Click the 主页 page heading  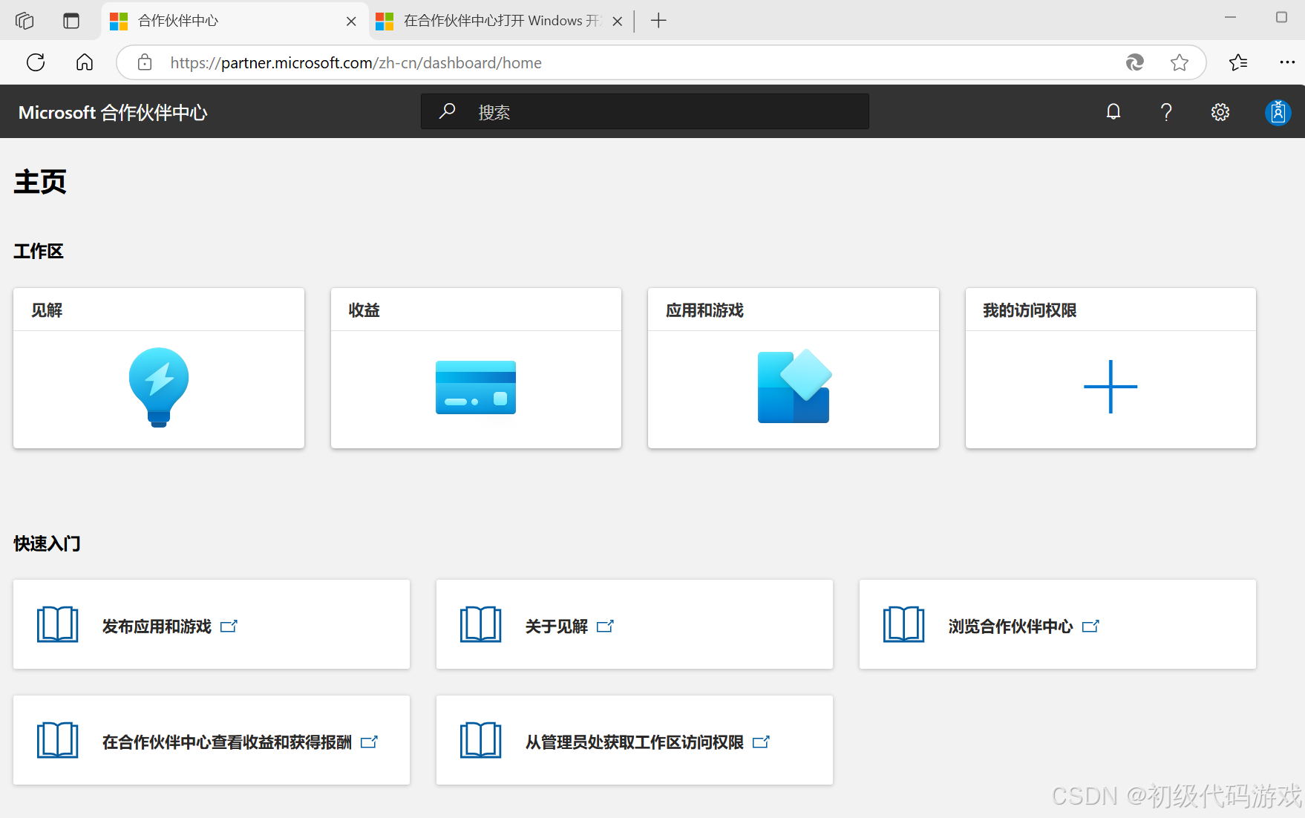pyautogui.click(x=40, y=182)
